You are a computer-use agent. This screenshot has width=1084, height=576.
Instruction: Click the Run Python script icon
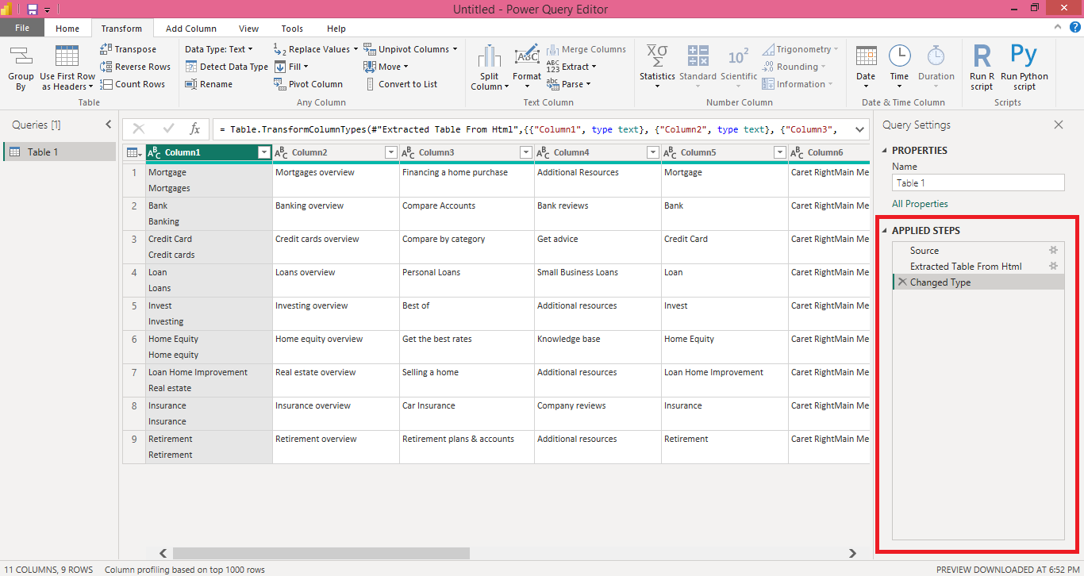click(x=1024, y=67)
